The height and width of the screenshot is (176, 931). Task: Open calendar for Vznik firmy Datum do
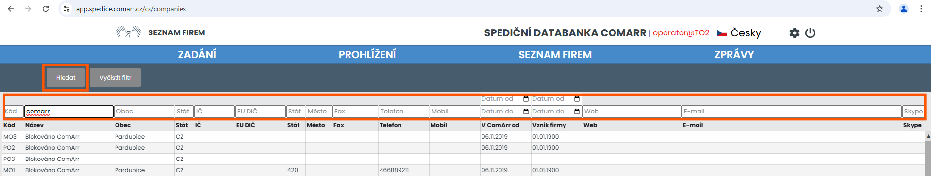(577, 112)
